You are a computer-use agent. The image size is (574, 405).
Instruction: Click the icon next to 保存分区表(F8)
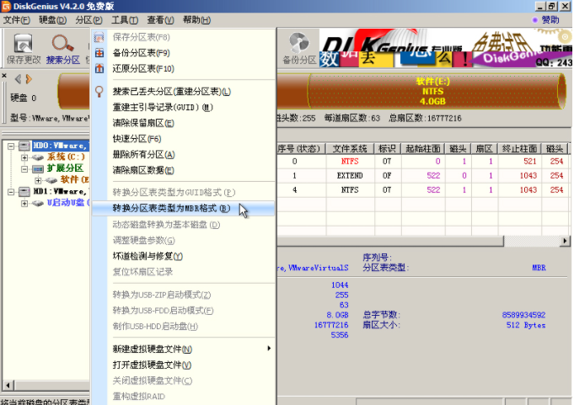pos(99,37)
